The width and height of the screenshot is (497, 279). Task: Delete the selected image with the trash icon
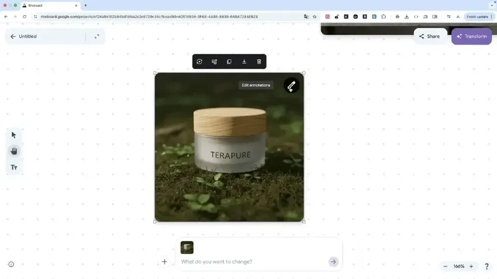[x=259, y=61]
